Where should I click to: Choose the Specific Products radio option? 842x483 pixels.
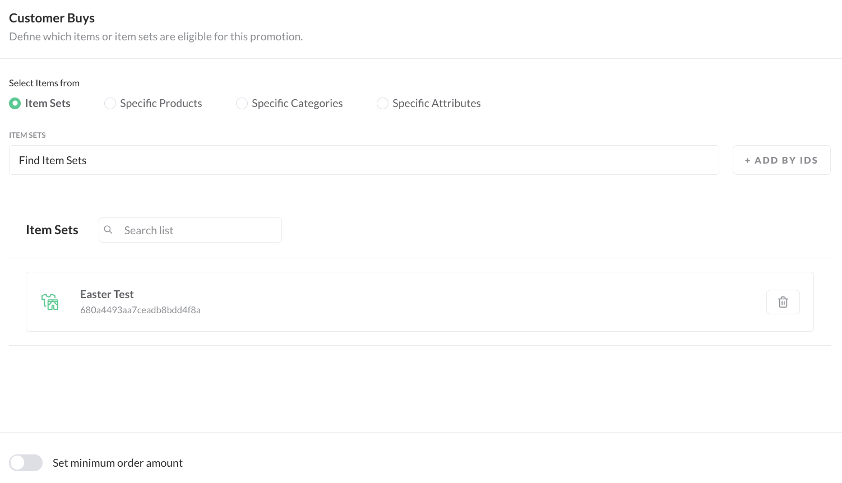[110, 104]
